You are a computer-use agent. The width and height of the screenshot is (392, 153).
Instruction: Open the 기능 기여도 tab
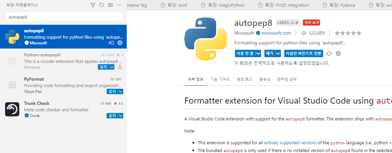[220, 79]
